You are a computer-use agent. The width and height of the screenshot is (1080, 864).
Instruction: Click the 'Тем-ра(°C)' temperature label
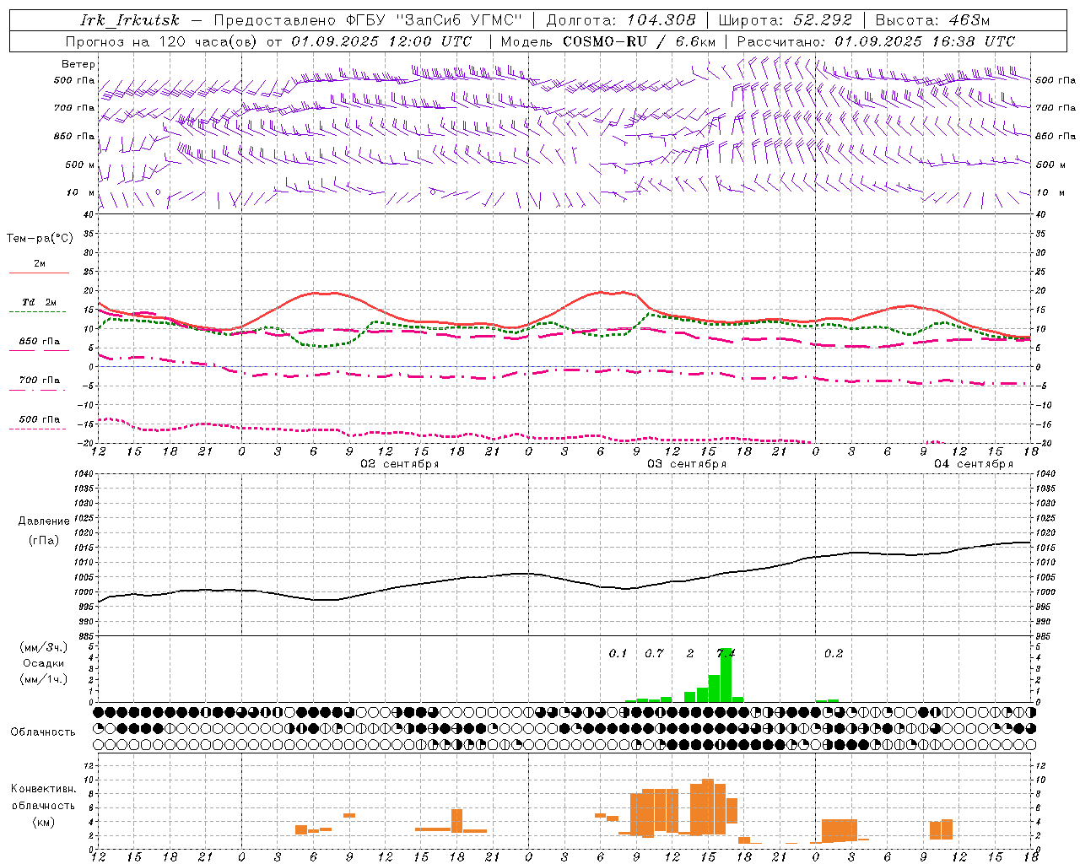coord(40,239)
